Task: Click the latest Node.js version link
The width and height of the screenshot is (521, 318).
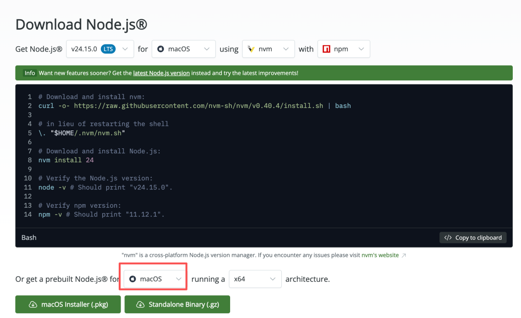Action: click(162, 73)
